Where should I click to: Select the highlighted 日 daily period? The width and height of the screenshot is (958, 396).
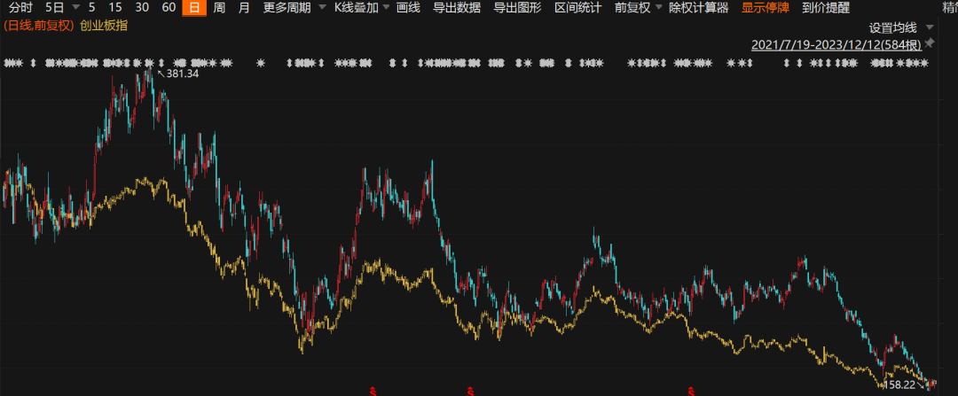coord(194,8)
